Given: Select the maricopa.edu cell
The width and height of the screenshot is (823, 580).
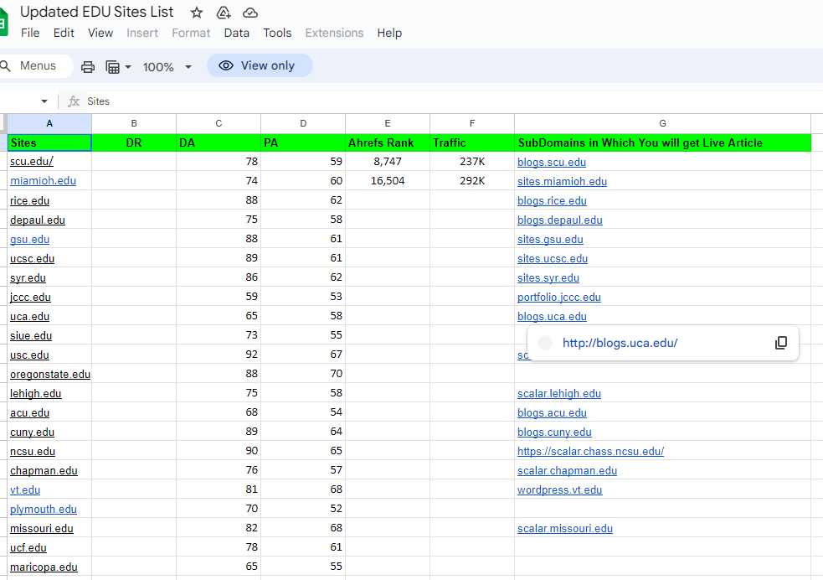Looking at the screenshot, I should click(49, 567).
